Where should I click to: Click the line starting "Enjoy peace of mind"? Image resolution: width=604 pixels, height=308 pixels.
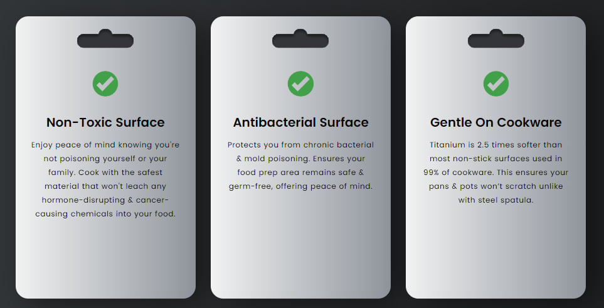click(x=105, y=145)
